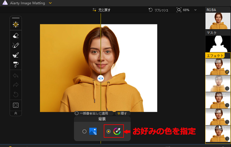Enable 一括書き出しに適用 radio option
The width and height of the screenshot is (231, 147).
pos(77,113)
